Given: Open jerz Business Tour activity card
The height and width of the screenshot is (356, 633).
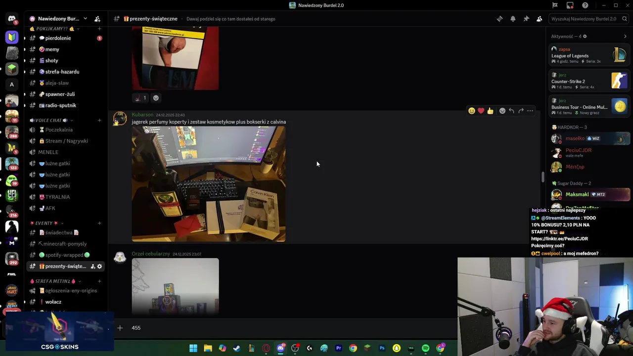Looking at the screenshot, I should [x=589, y=106].
